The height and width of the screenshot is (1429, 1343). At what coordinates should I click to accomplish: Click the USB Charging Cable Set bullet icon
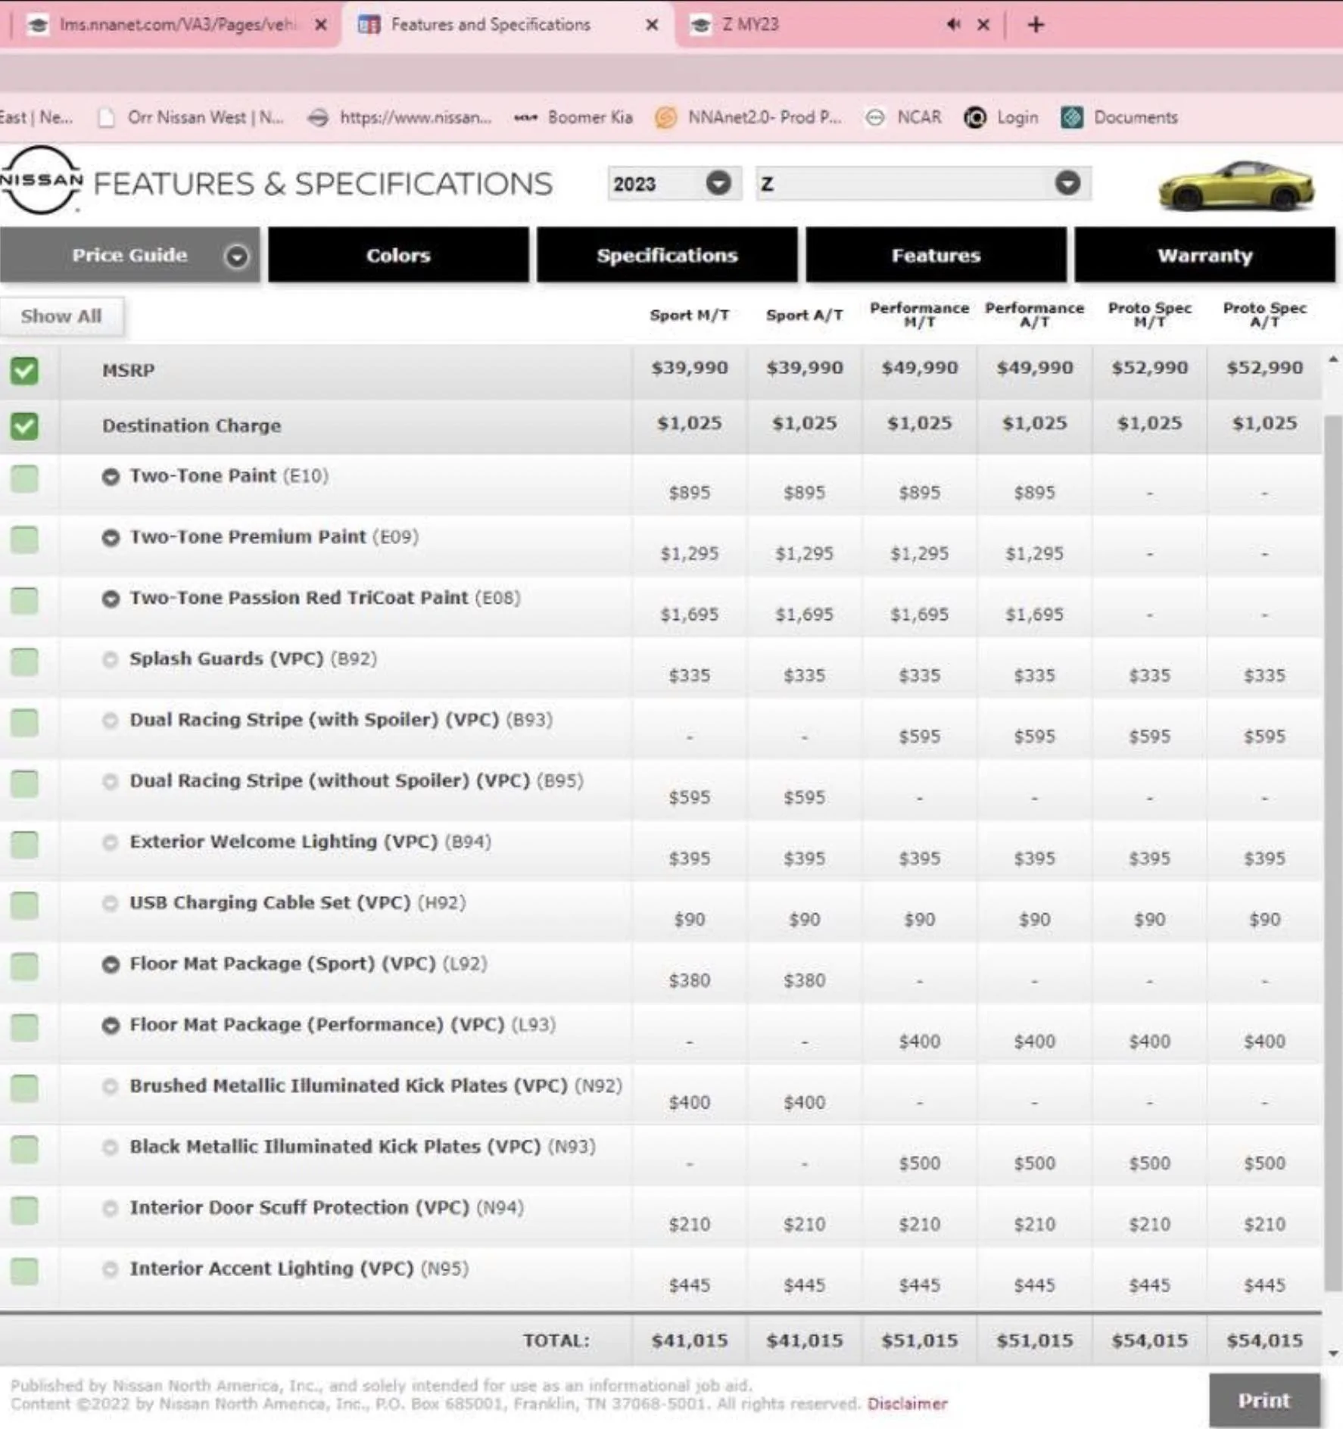pyautogui.click(x=111, y=904)
